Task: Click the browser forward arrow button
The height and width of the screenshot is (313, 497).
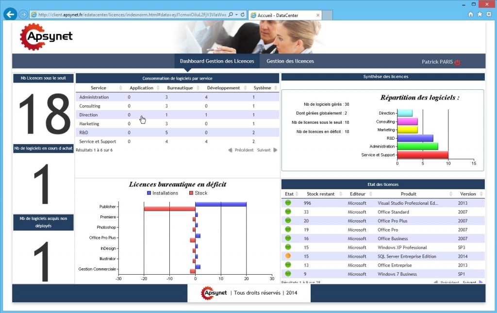Action: coord(23,15)
